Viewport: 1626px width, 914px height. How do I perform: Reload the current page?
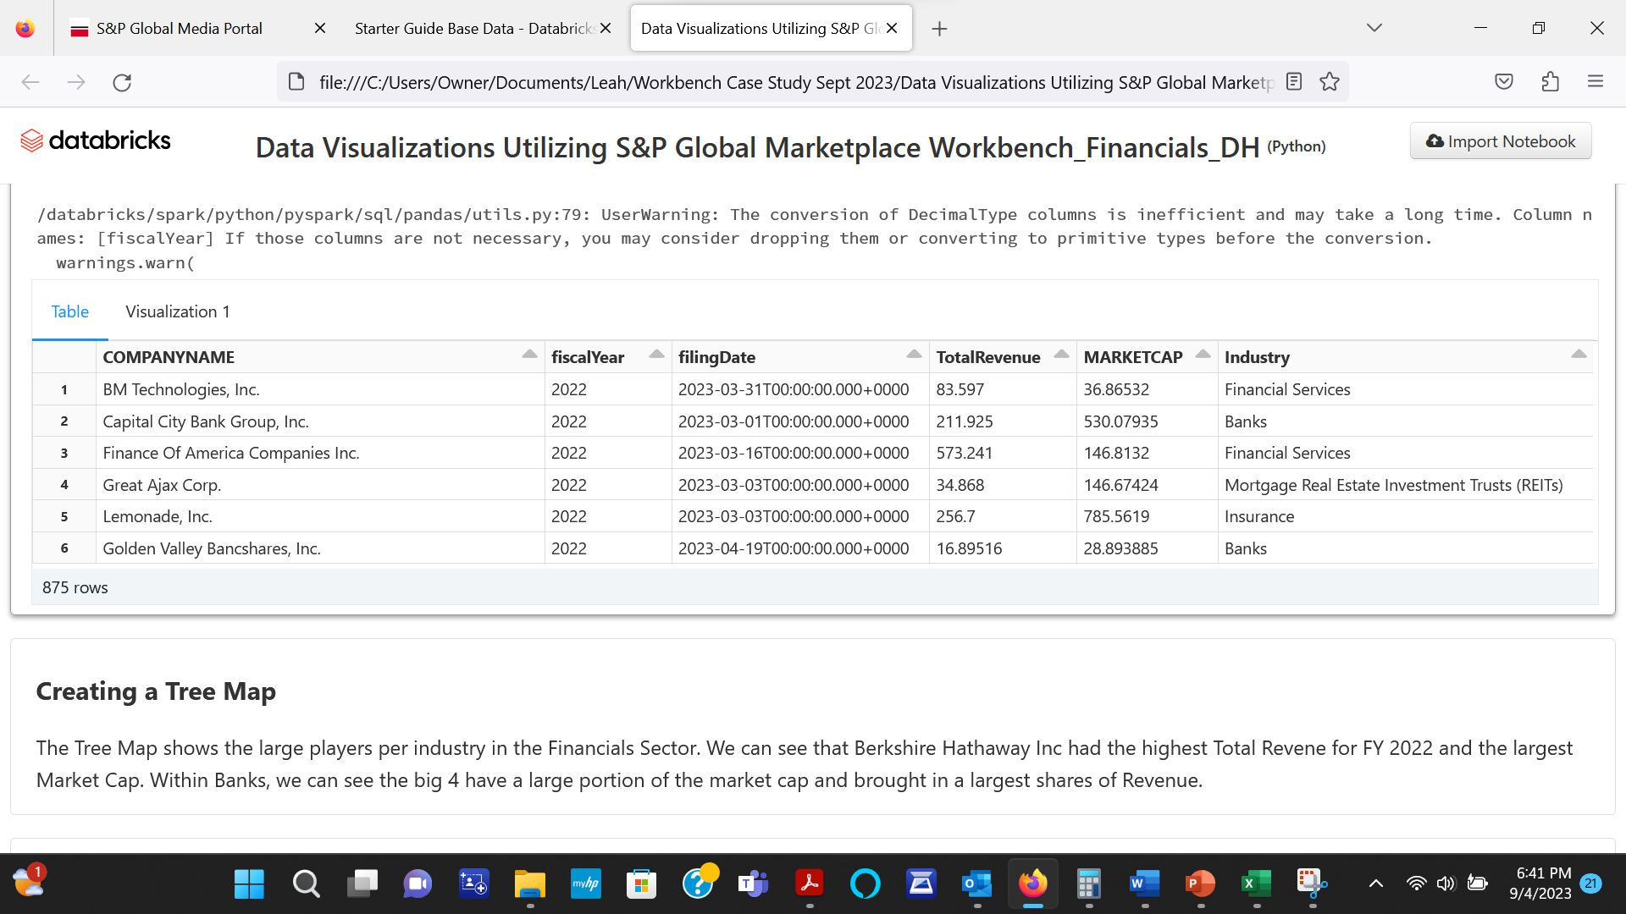click(122, 82)
